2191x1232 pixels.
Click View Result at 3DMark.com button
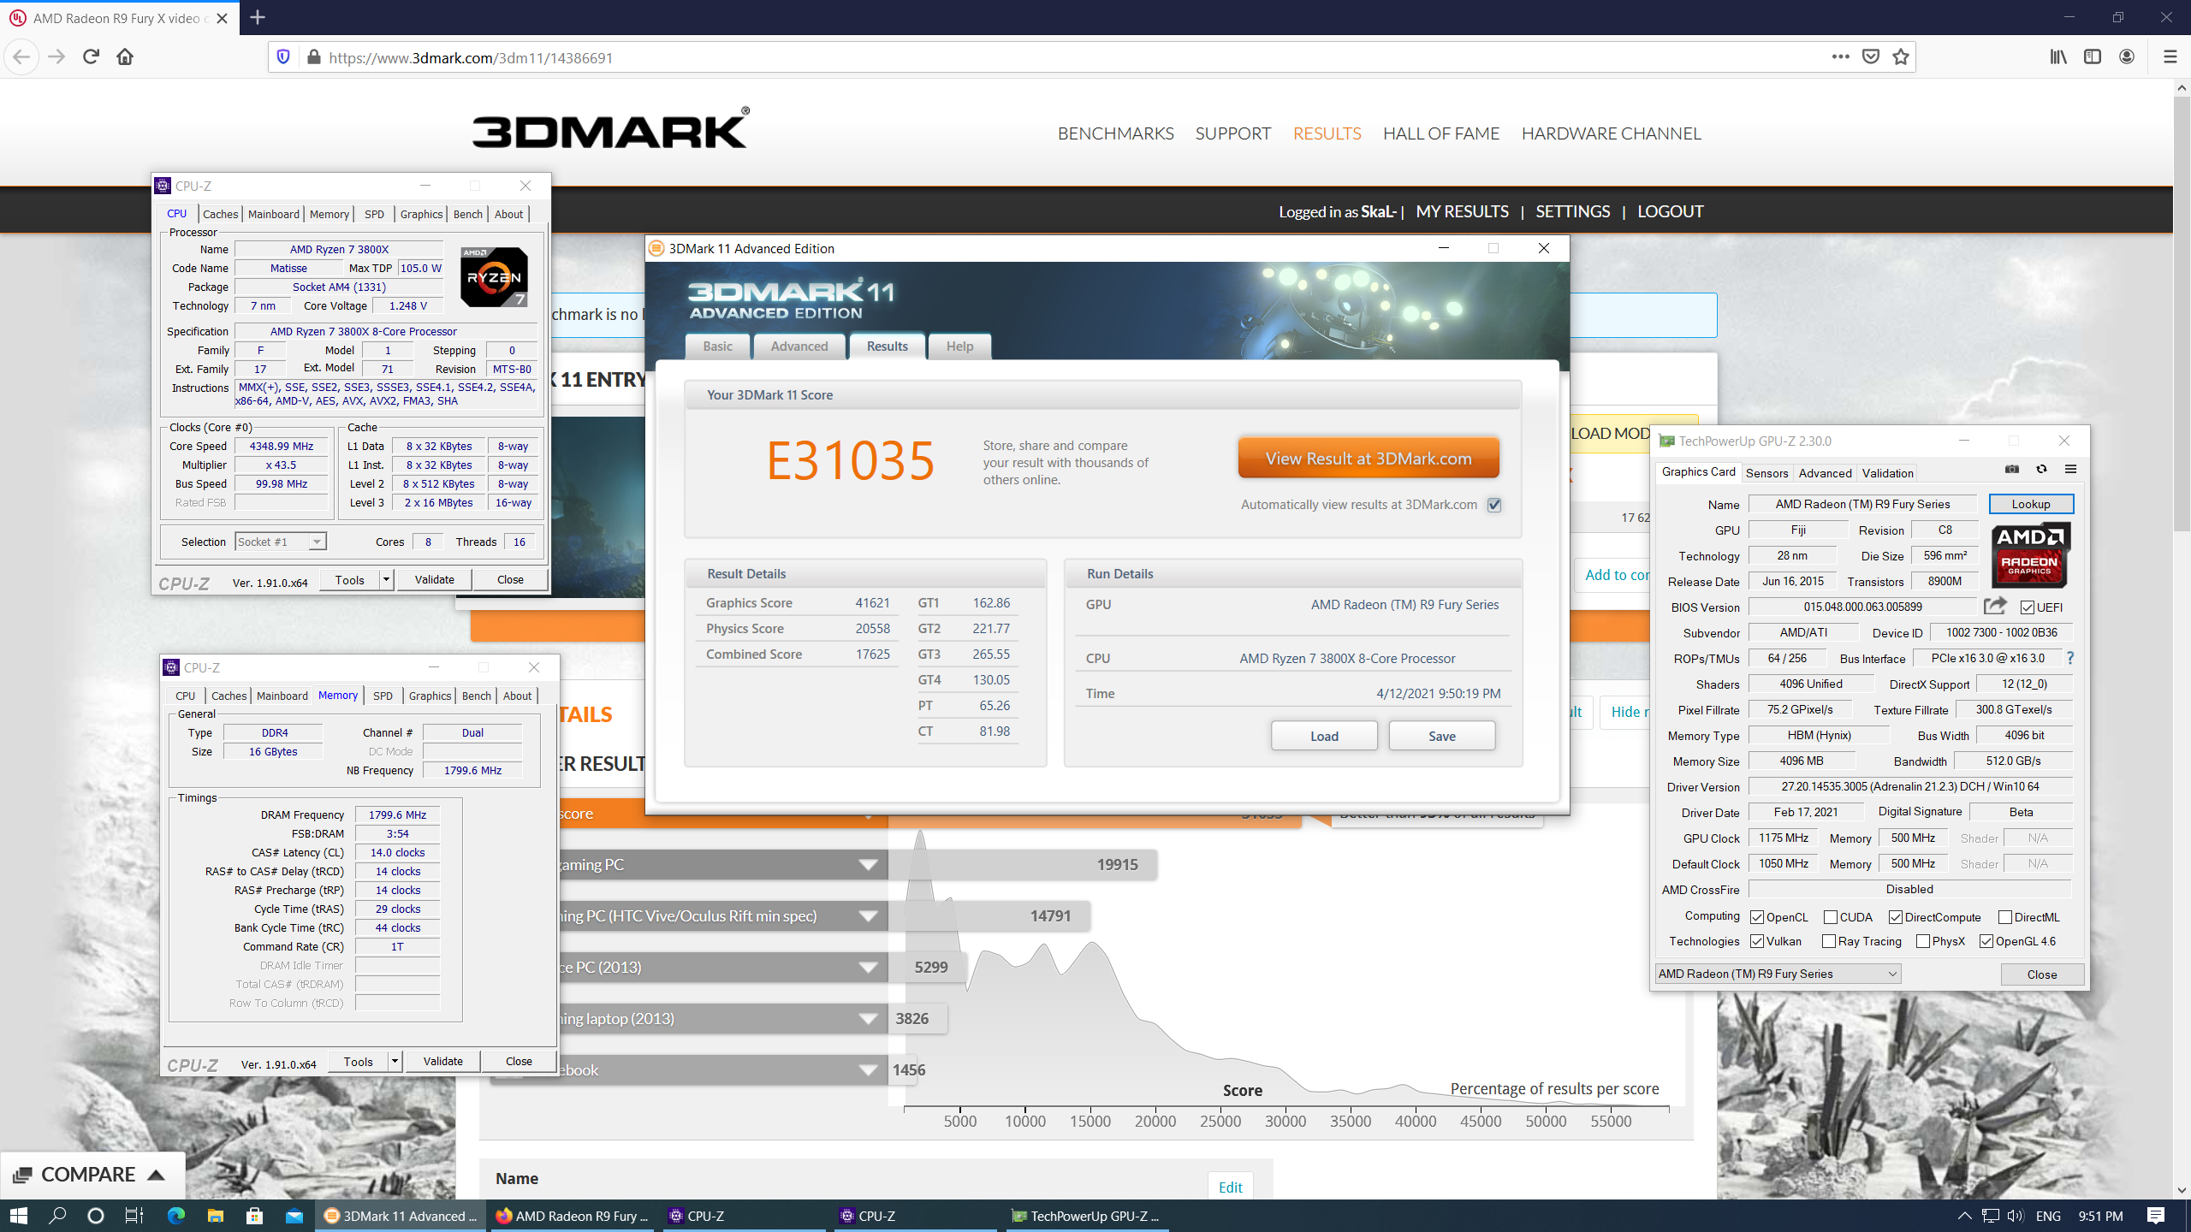pos(1369,459)
